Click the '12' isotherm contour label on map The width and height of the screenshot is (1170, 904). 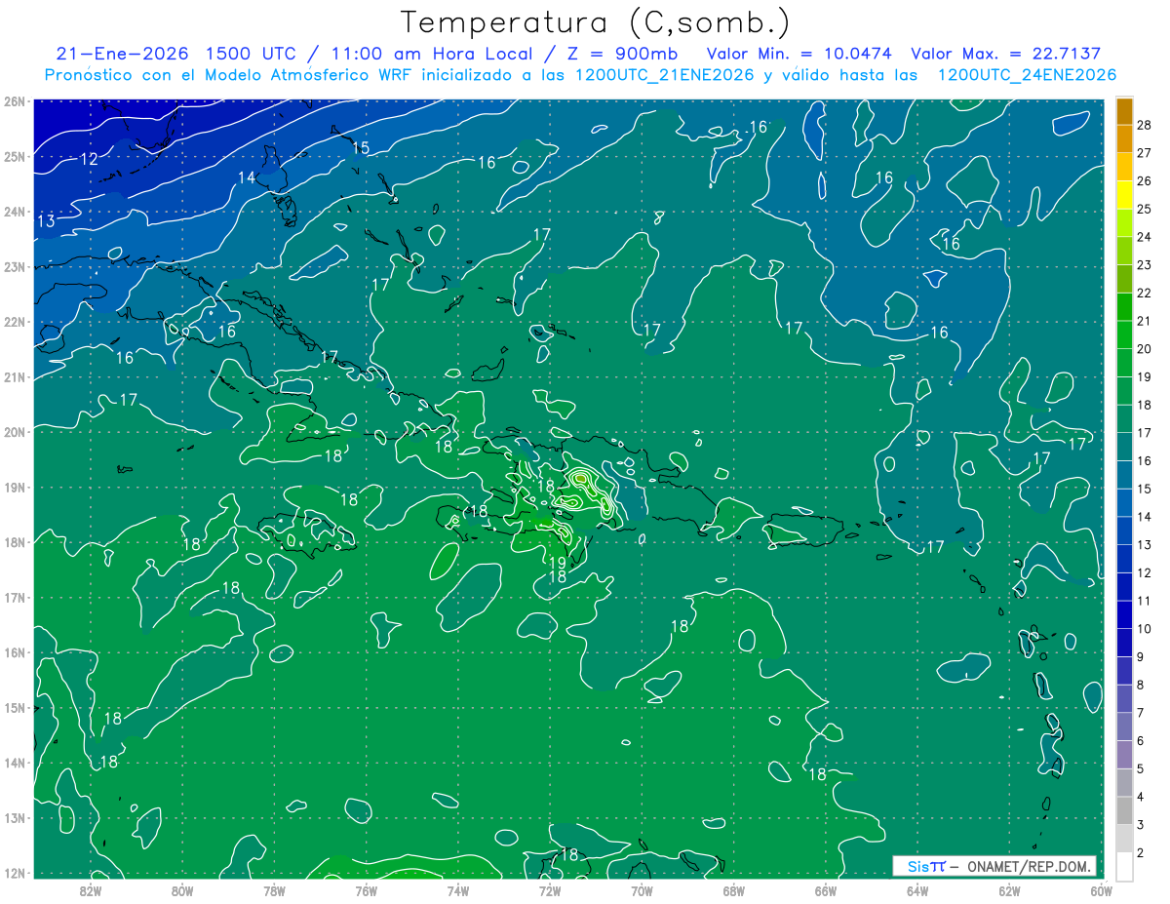tap(89, 159)
